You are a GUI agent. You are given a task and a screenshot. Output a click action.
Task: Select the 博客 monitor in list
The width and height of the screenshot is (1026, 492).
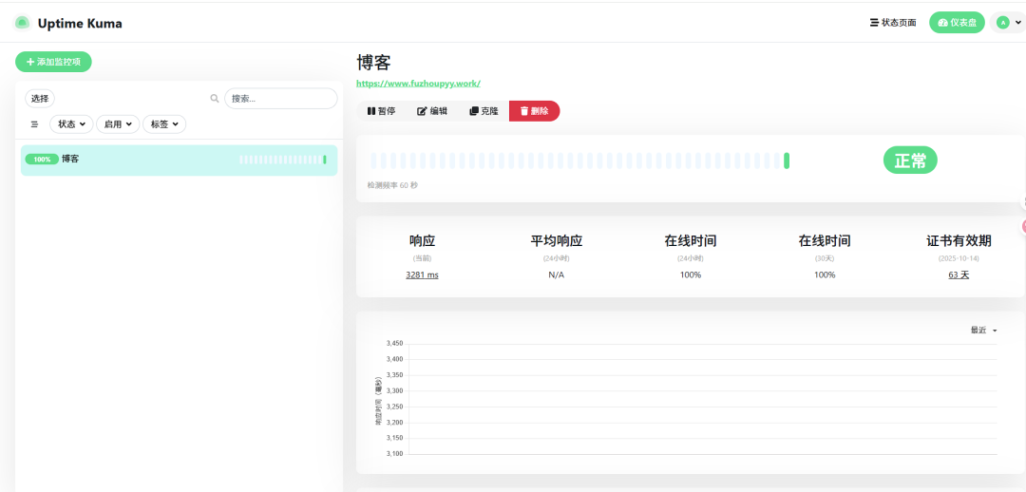(180, 160)
